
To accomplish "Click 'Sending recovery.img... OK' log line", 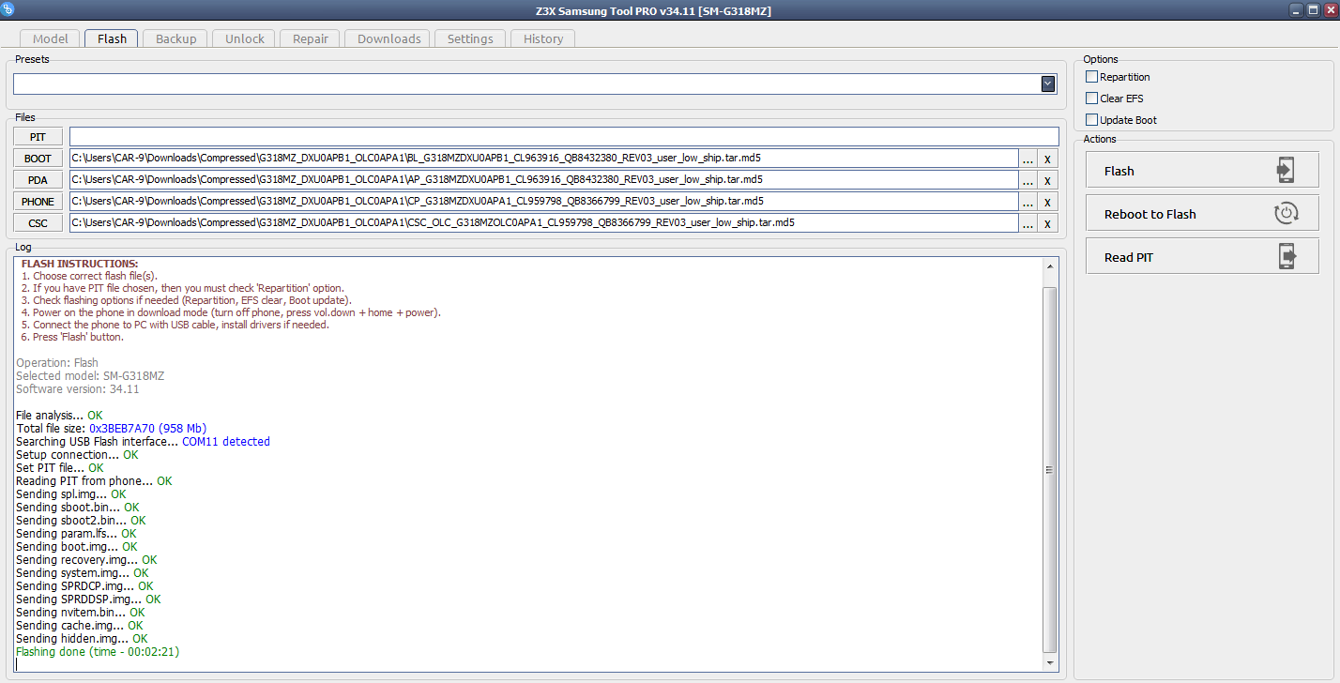I will pyautogui.click(x=86, y=559).
